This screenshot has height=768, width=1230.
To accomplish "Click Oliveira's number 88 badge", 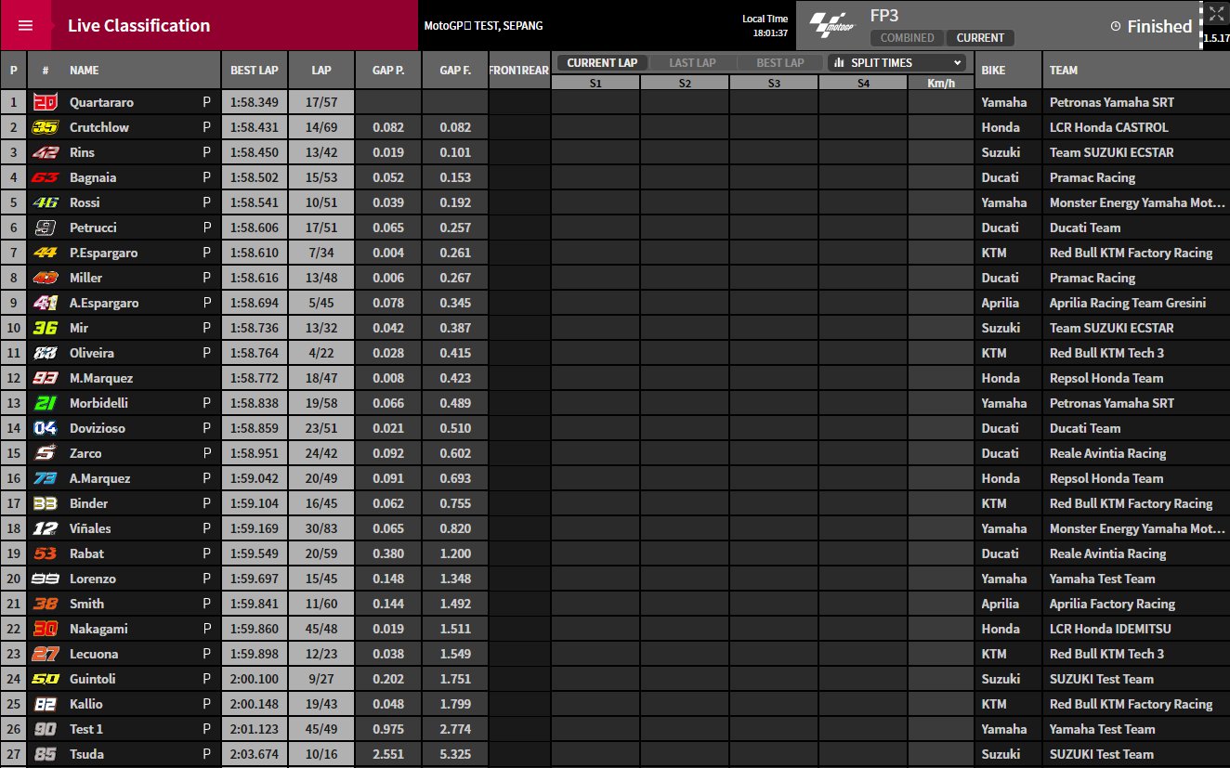I will 45,353.
